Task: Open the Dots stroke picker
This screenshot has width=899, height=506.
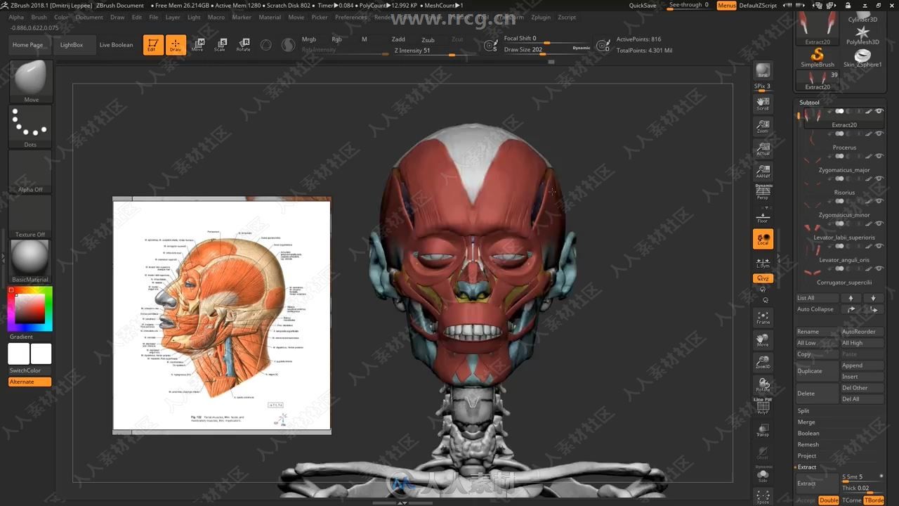Action: pos(31,127)
